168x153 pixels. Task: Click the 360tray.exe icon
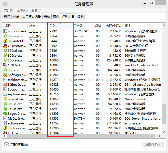(x=5, y=128)
